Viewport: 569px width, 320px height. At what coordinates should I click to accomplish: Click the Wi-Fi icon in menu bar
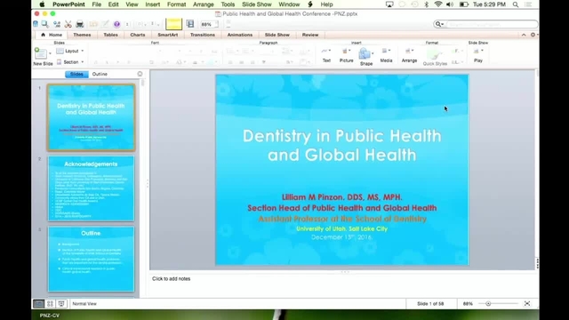438,4
